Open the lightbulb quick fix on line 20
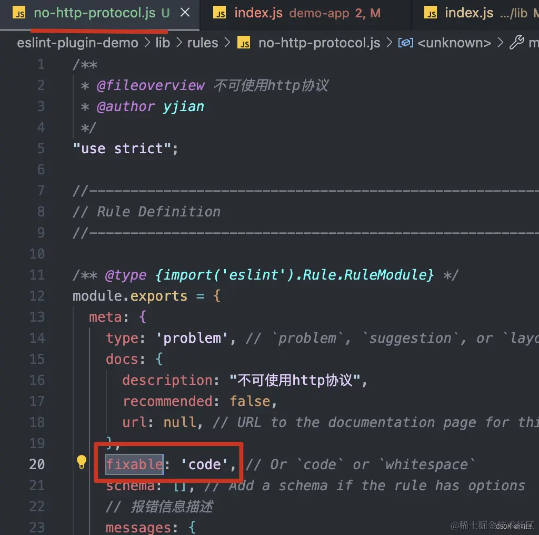The width and height of the screenshot is (539, 535). coord(82,462)
